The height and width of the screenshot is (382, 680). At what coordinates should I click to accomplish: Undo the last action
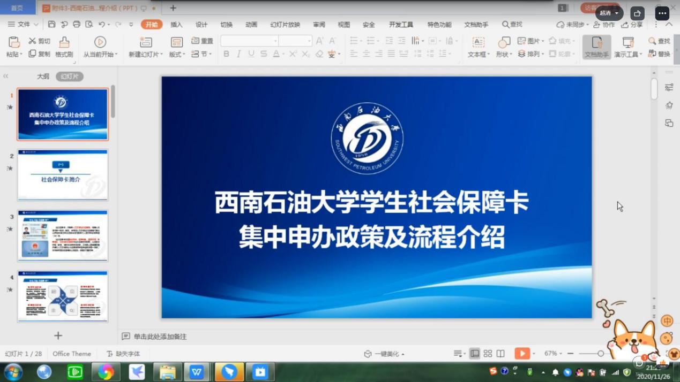pyautogui.click(x=101, y=24)
